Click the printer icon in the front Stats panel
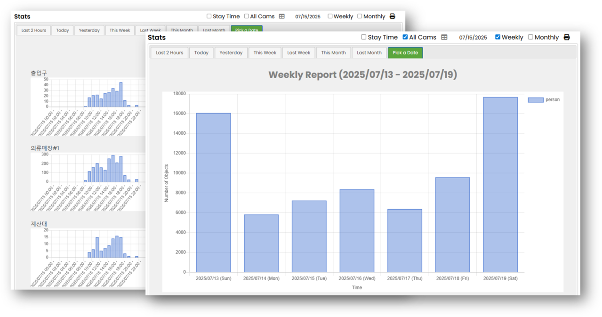The image size is (602, 317). pos(567,37)
